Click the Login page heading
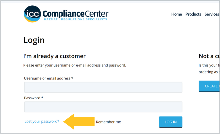 [34, 40]
